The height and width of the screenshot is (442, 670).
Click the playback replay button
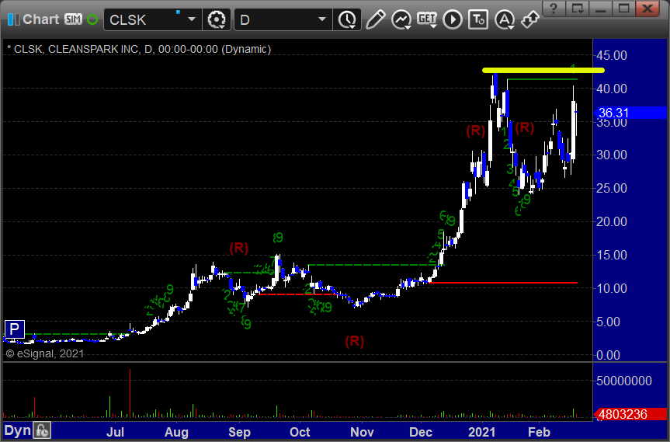pyautogui.click(x=453, y=19)
